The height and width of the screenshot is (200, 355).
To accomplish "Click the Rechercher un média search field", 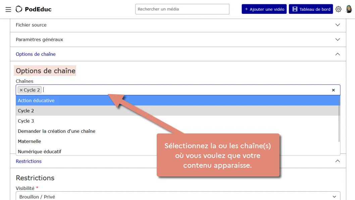I will point(182,9).
